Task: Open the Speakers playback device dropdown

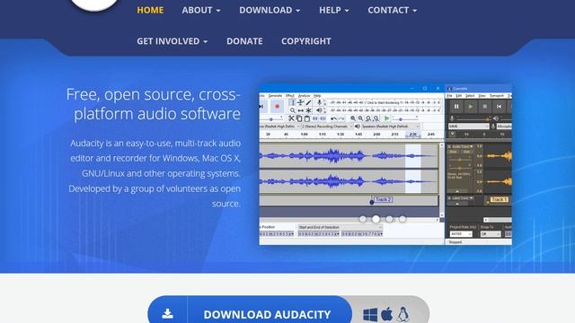Action: click(x=390, y=127)
